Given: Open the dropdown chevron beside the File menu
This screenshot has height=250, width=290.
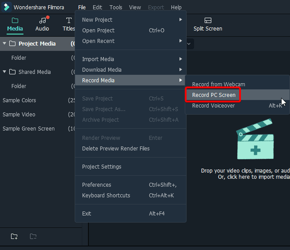Looking at the screenshot, I should pyautogui.click(x=189, y=44).
